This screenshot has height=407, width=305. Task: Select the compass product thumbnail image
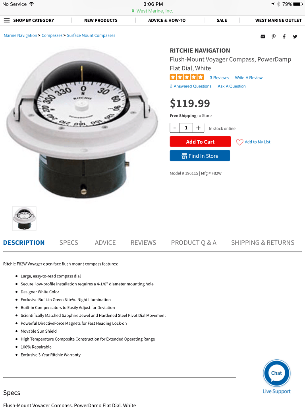pyautogui.click(x=24, y=218)
